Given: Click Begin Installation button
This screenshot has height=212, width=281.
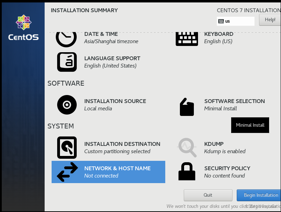Looking at the screenshot, I should click(259, 195).
